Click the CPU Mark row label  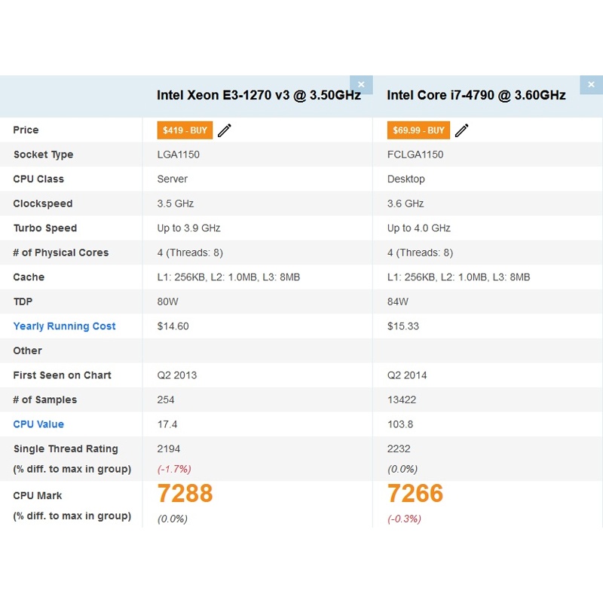(37, 496)
